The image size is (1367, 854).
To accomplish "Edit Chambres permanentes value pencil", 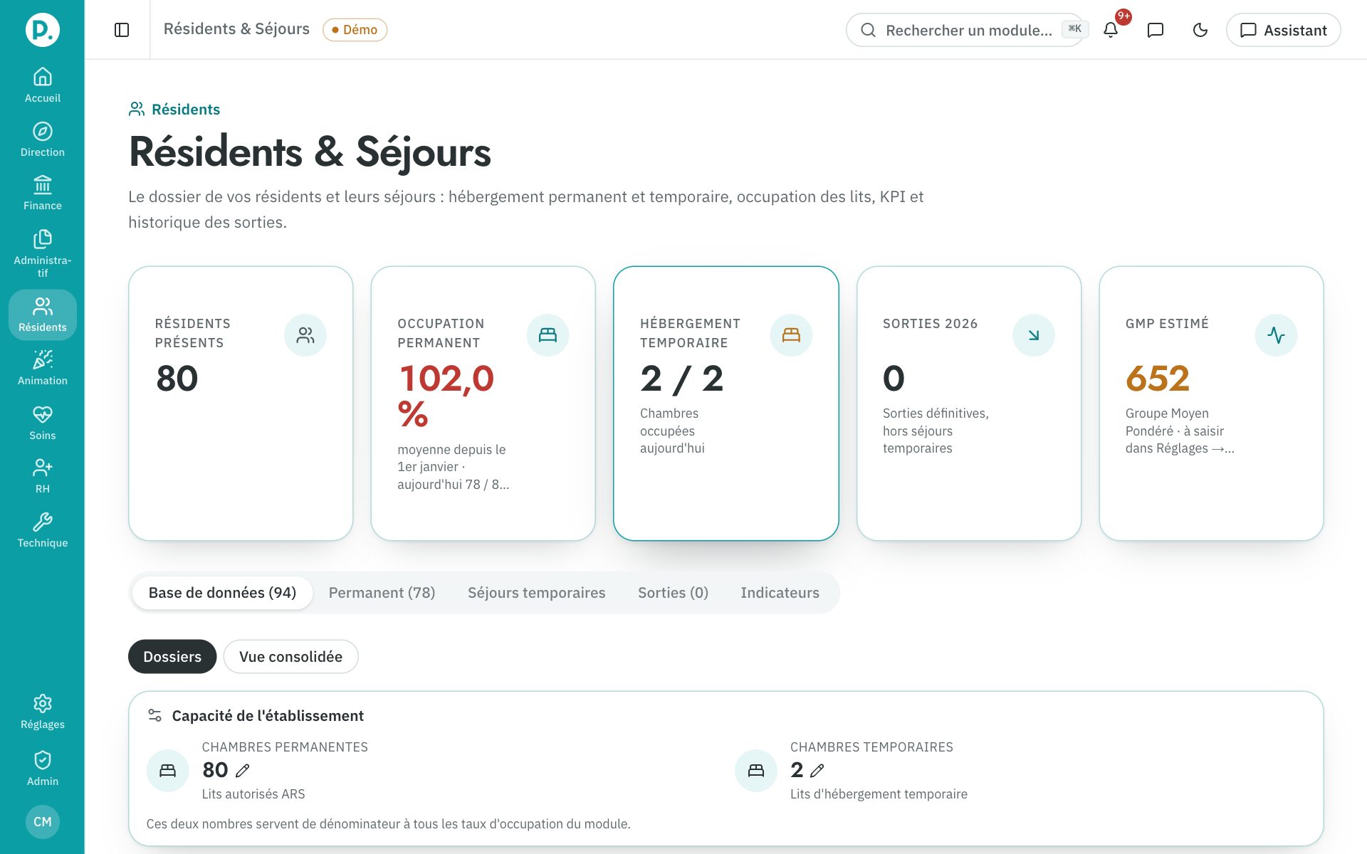I will point(243,771).
